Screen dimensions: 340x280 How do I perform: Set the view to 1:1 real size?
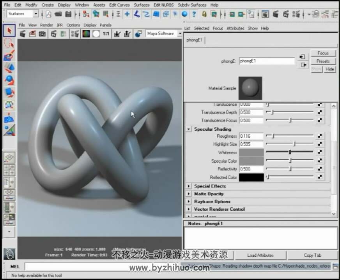tap(106, 34)
